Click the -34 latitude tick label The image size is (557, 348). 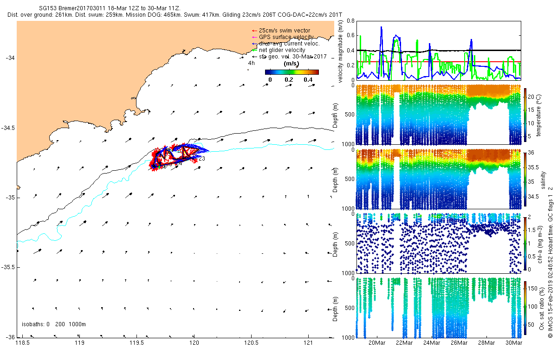tap(10, 58)
